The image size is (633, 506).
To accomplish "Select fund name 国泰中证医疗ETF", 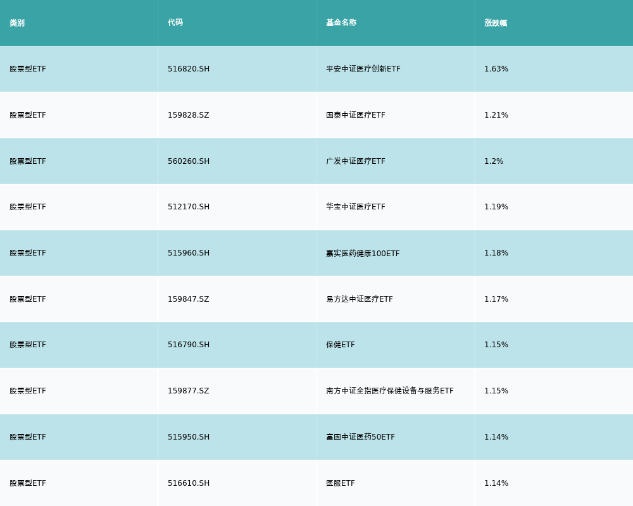I will click(x=356, y=115).
